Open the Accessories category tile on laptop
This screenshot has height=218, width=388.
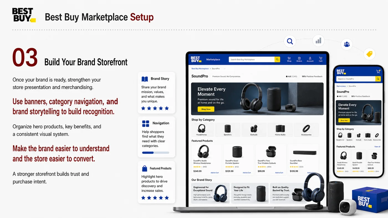306,130
